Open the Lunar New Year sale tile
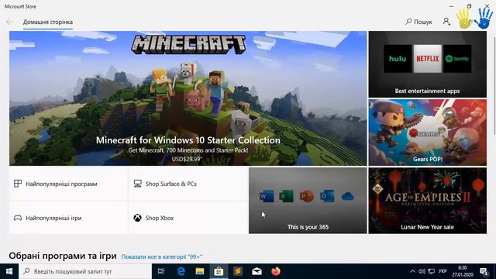This screenshot has height=279, width=496. [x=427, y=201]
